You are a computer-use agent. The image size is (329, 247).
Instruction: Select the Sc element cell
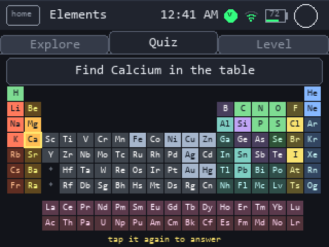50,140
